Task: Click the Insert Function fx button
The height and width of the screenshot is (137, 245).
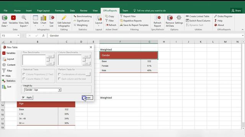Action: click(43, 35)
